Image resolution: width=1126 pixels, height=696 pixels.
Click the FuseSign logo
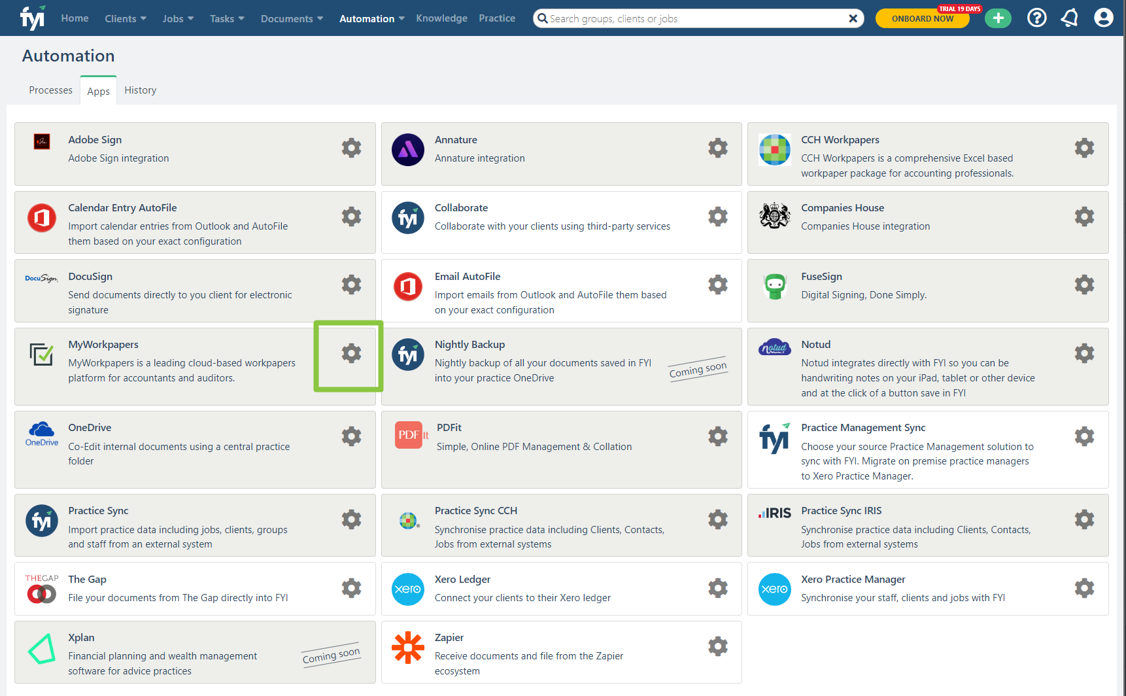(774, 286)
